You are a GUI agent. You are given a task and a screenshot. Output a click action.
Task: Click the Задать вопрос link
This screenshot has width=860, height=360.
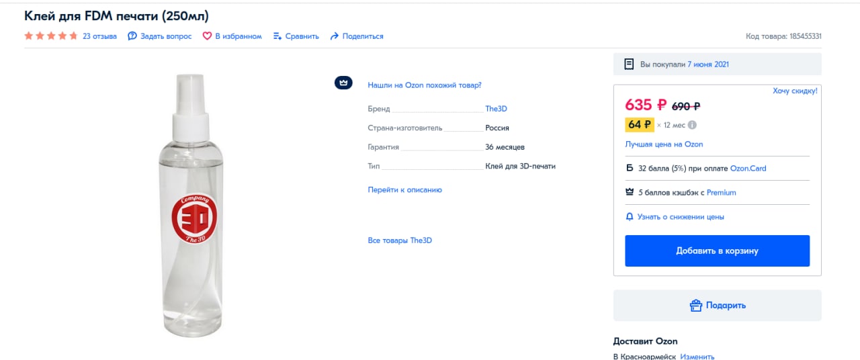166,36
